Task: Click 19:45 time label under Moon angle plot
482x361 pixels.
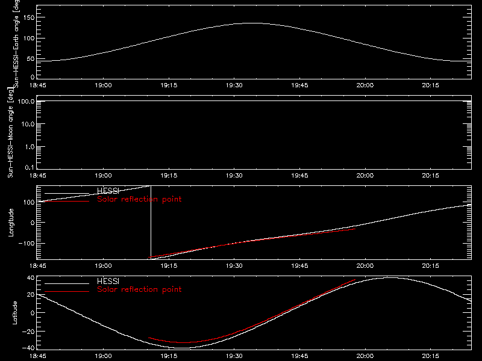Action: pyautogui.click(x=299, y=175)
